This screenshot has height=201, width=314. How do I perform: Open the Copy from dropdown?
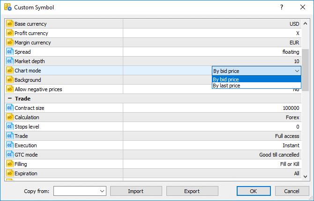[x=103, y=191]
